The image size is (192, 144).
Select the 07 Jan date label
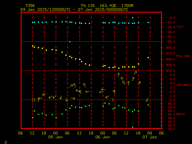click(x=149, y=137)
